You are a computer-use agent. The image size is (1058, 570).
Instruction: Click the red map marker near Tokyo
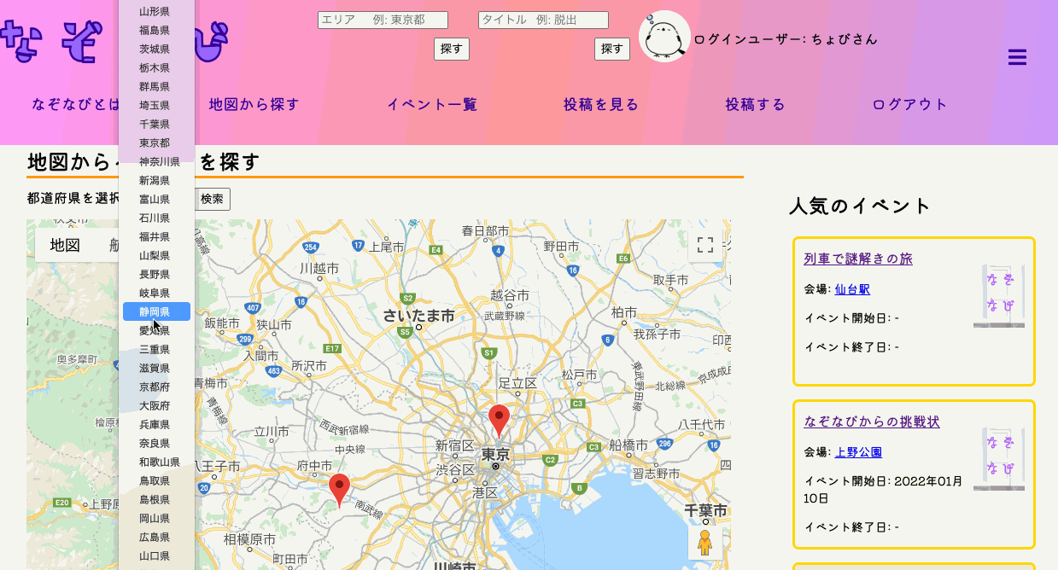500,418
